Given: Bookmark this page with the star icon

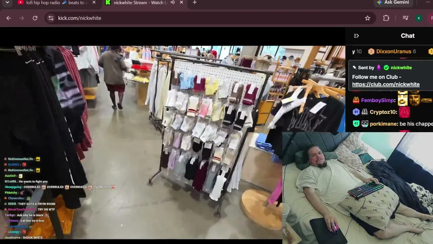Looking at the screenshot, I should (x=368, y=18).
